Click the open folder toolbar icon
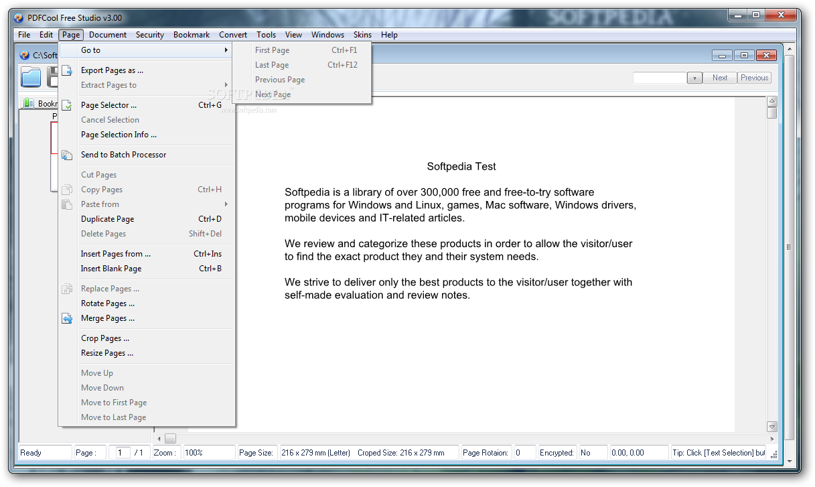 coord(31,77)
